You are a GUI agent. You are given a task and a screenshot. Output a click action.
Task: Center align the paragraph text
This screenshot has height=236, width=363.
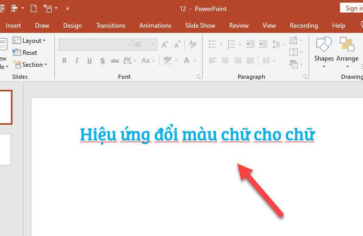(225, 61)
